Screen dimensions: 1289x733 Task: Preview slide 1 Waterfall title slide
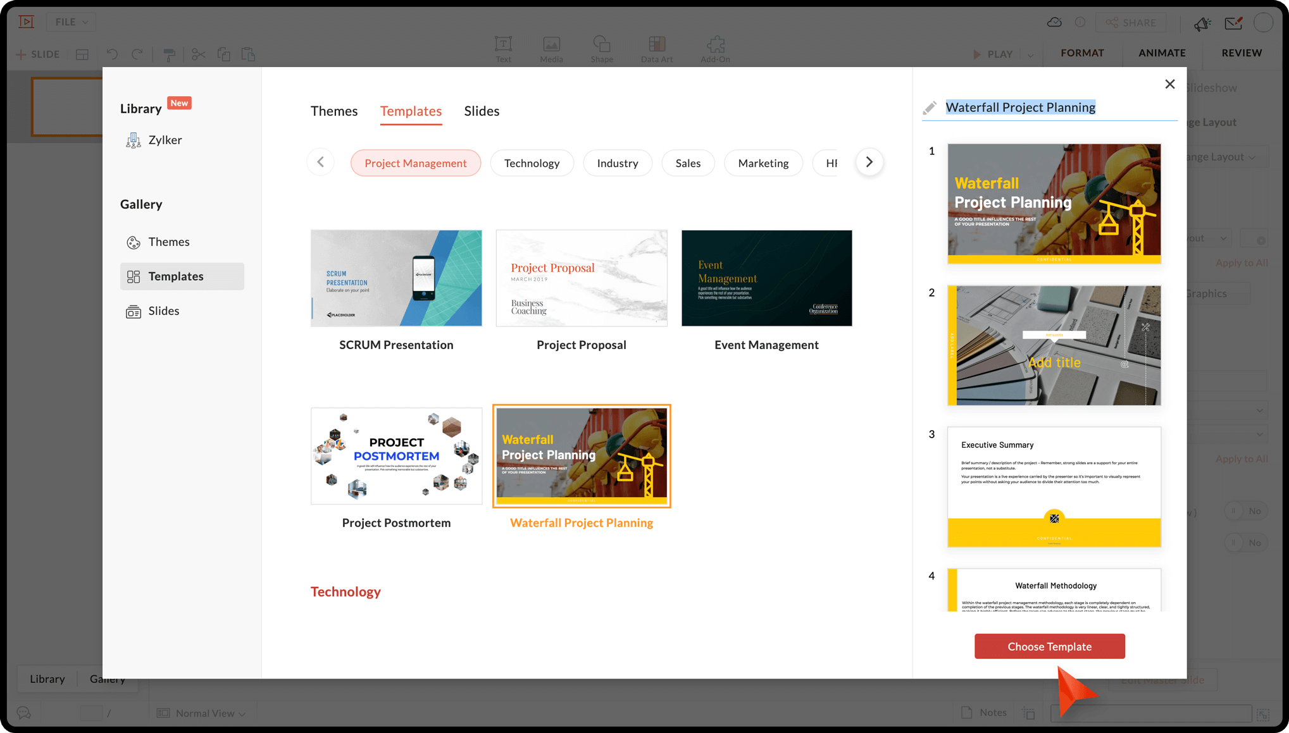[x=1054, y=204]
